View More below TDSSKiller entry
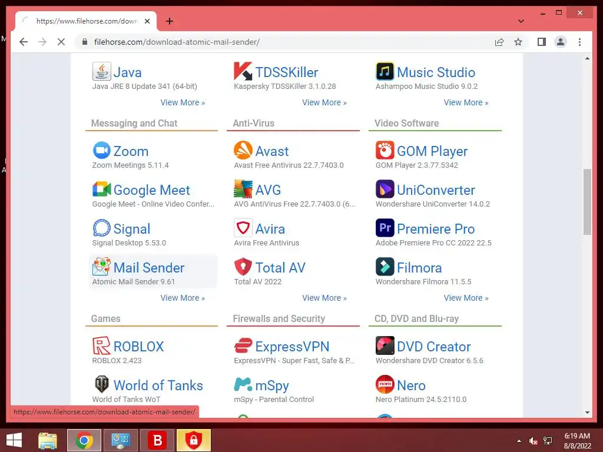Image resolution: width=603 pixels, height=452 pixels. pos(324,102)
